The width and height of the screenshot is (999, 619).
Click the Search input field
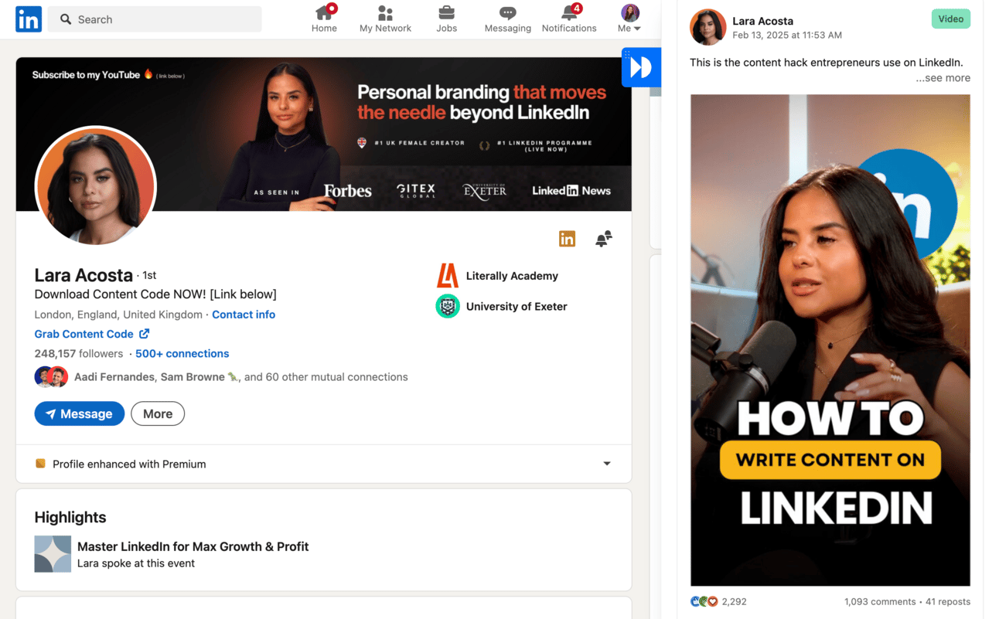click(155, 19)
